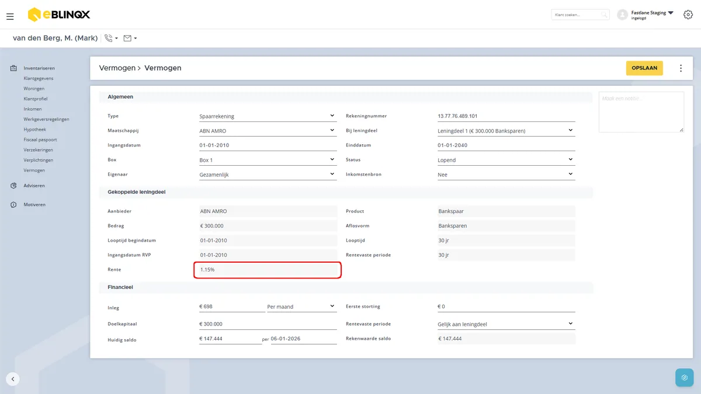The image size is (701, 394).
Task: Open the three-dot more options menu
Action: (681, 68)
